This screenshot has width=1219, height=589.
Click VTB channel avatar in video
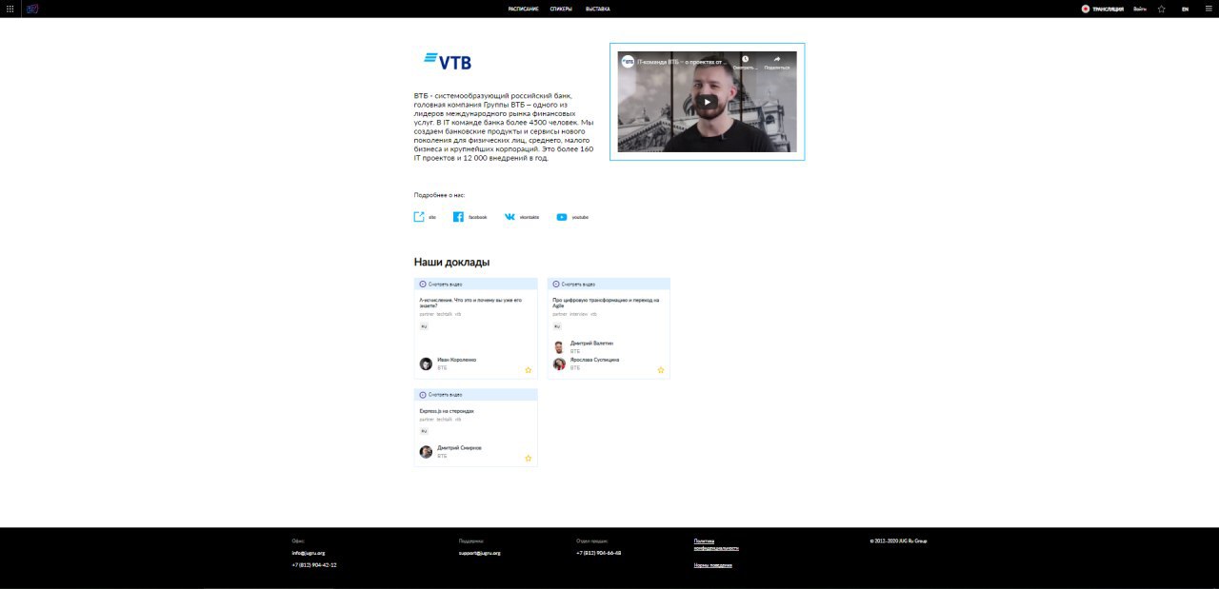[628, 61]
